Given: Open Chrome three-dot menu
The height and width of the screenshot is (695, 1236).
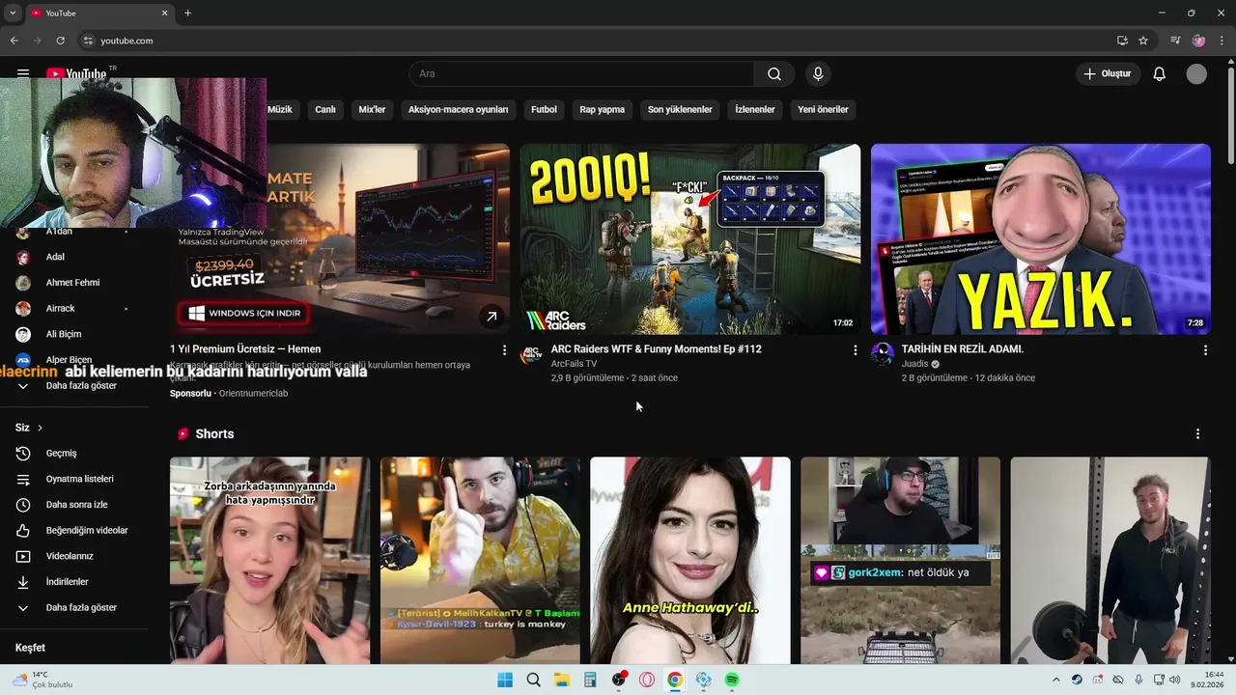Looking at the screenshot, I should coord(1222,41).
